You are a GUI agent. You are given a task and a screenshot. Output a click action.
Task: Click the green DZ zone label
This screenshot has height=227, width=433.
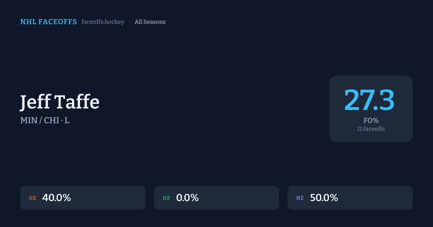(x=166, y=198)
